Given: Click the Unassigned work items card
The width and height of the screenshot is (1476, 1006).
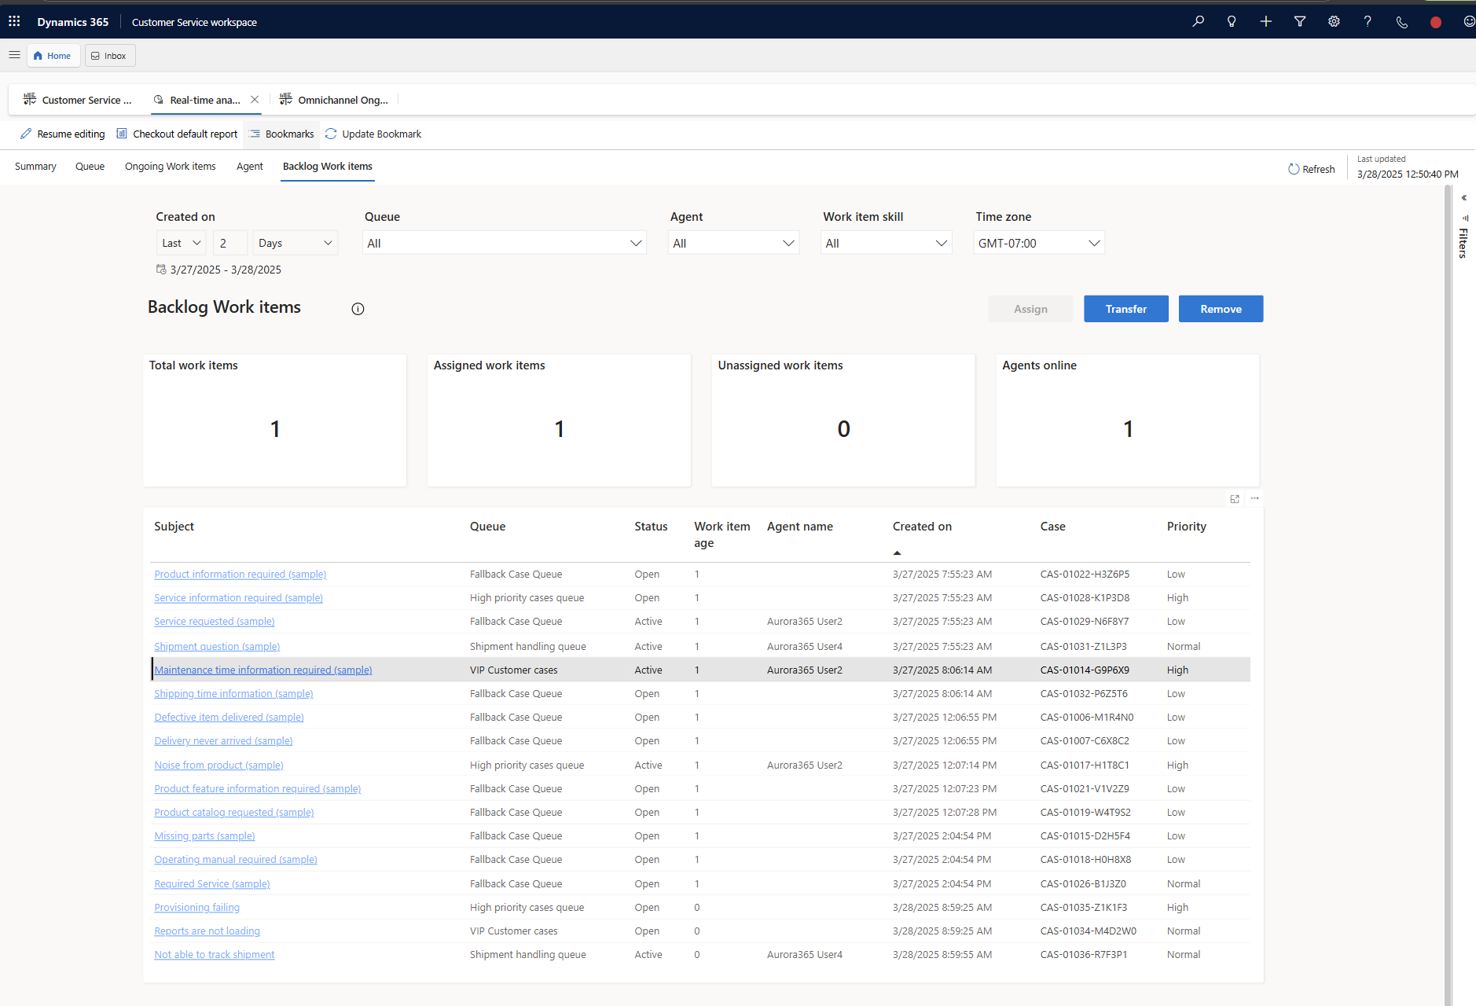Looking at the screenshot, I should [x=843, y=420].
